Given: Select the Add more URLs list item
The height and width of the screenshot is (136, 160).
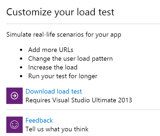Looking at the screenshot, I should (51, 50).
